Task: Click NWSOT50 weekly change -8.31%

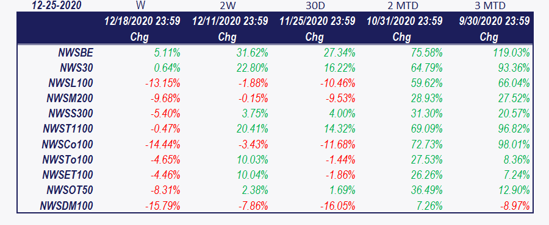Action: coord(165,190)
